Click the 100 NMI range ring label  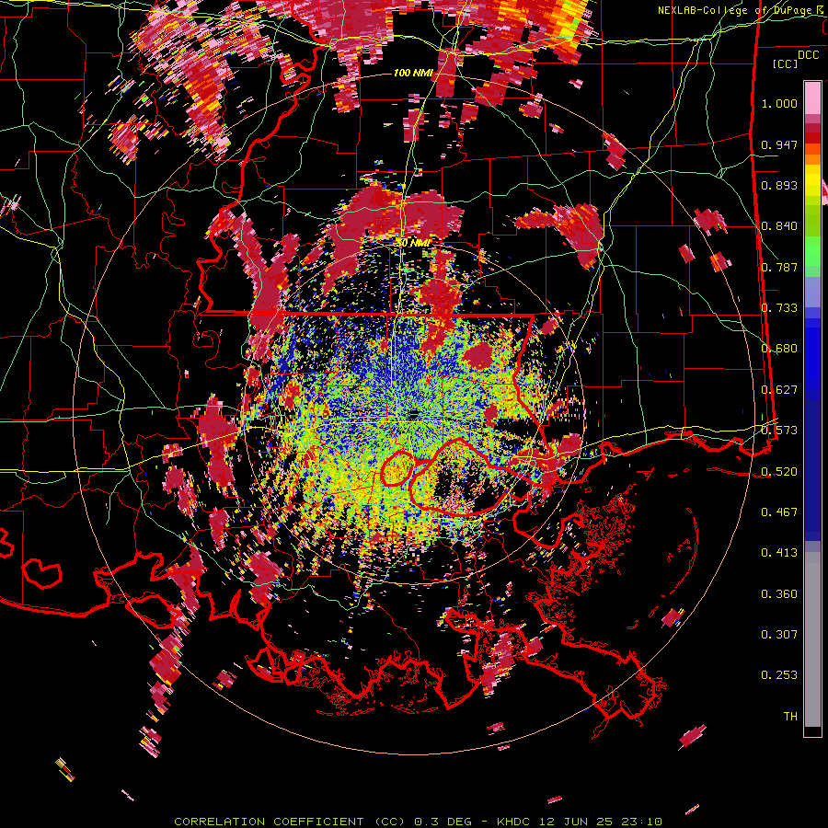click(x=413, y=73)
